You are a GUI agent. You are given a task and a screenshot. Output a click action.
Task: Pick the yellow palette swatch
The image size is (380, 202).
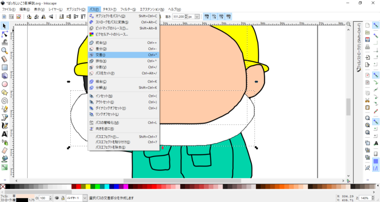88,187
